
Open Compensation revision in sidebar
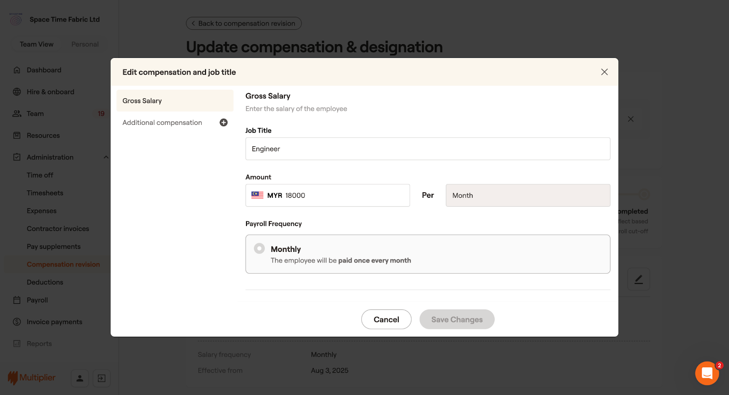point(63,264)
